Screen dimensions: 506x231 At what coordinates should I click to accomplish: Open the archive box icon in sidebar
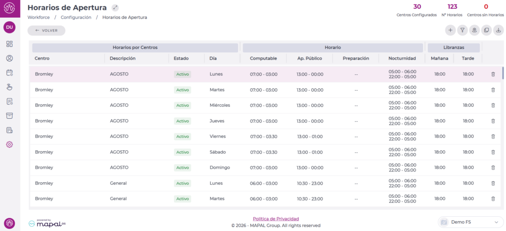[x=9, y=116]
